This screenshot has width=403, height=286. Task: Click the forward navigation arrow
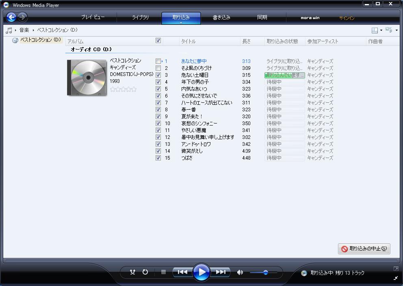pyautogui.click(x=22, y=17)
